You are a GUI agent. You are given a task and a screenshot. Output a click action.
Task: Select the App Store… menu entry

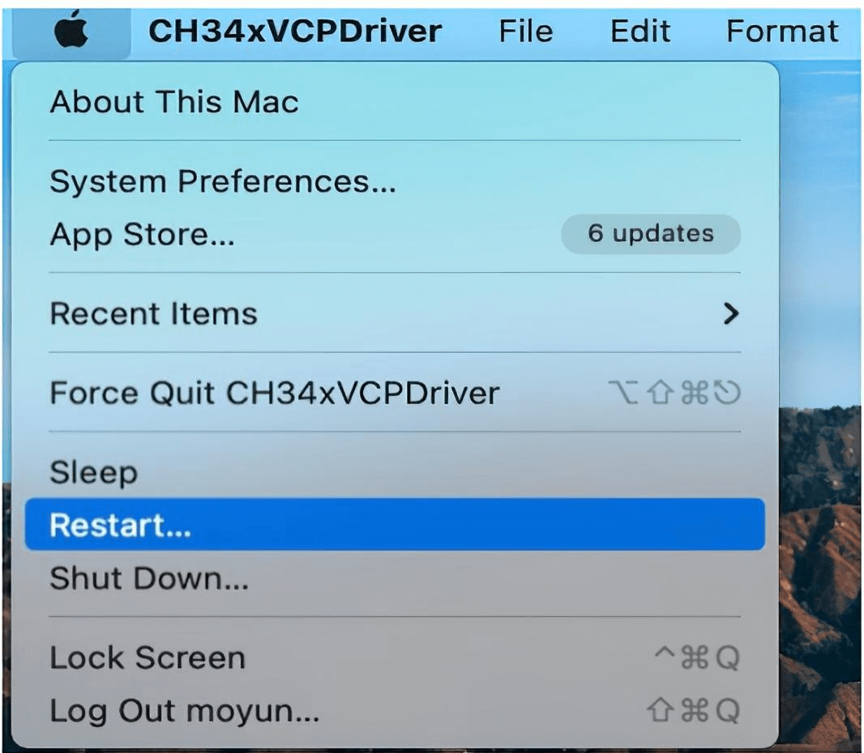tap(143, 235)
